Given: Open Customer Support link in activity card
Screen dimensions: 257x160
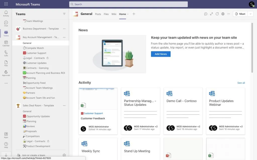Looking at the screenshot, I should 93,113.
